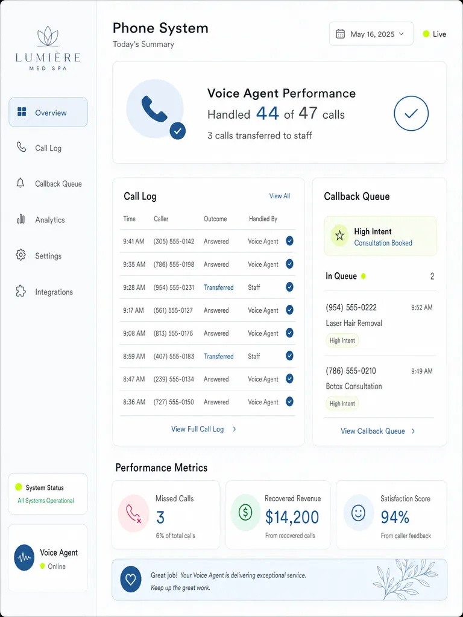463x617 pixels.
Task: Click Consultation Booked link
Action: [x=383, y=243]
